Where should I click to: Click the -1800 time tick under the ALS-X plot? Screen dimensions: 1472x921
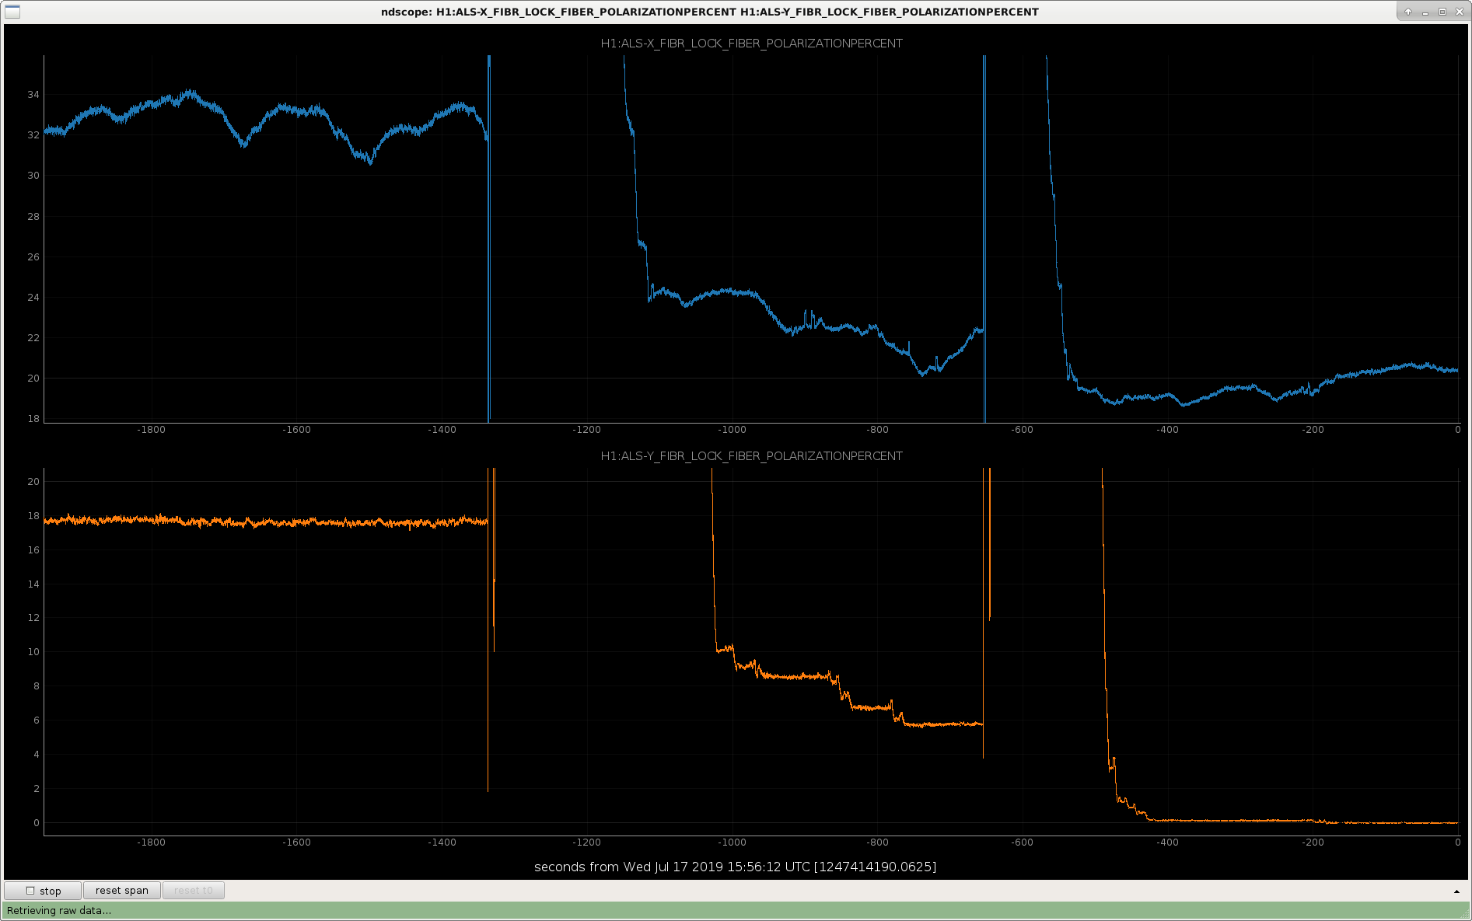[151, 430]
